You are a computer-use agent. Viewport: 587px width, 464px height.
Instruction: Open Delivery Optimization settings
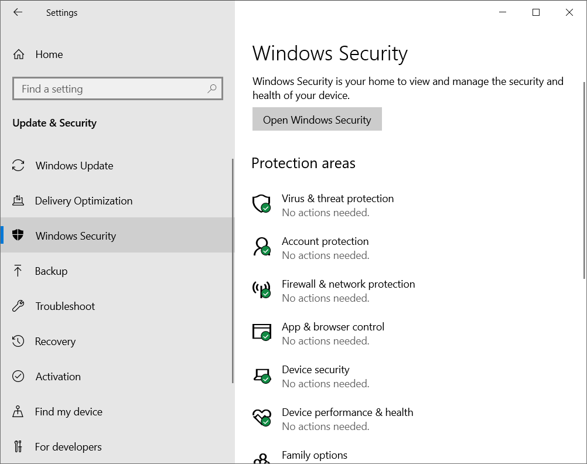84,201
